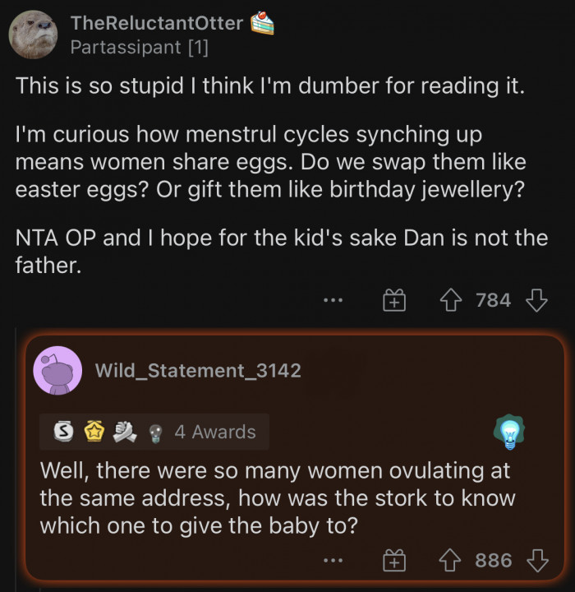Open more options on the 784-point comment
Screen dimensions: 575x592
(332, 301)
